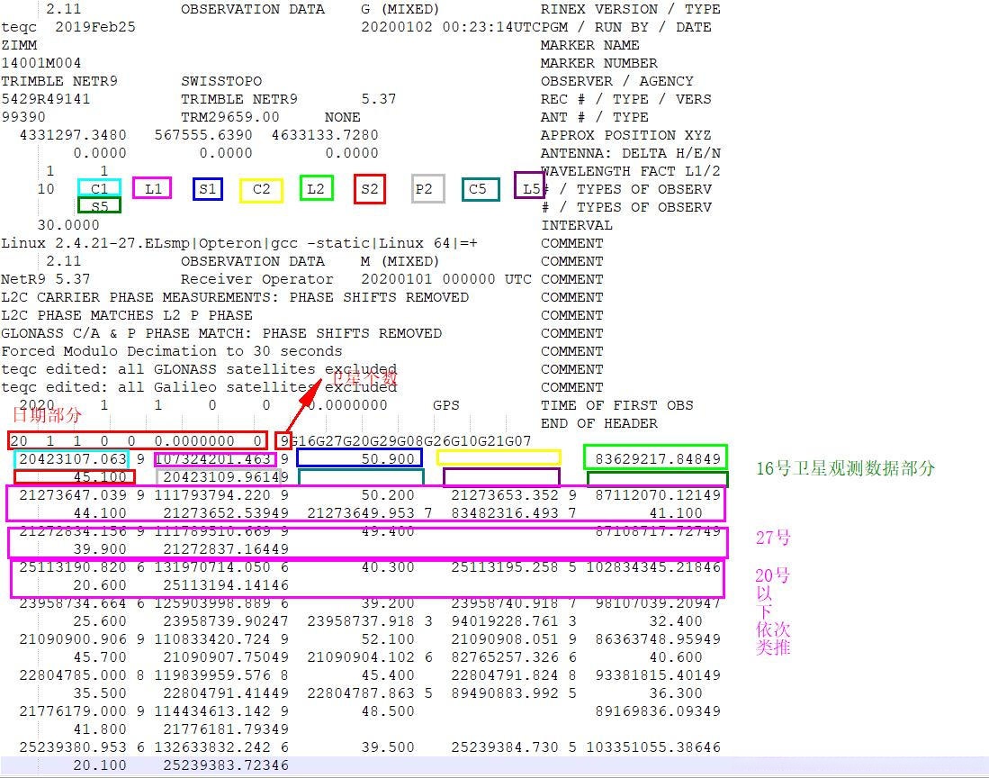Click 'Forced Modulo Decimation to 30 seconds'
The width and height of the screenshot is (989, 778).
[x=172, y=351]
